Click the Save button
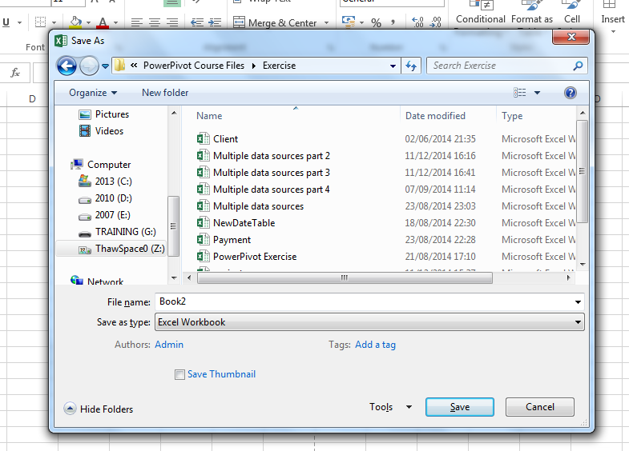 pos(460,407)
